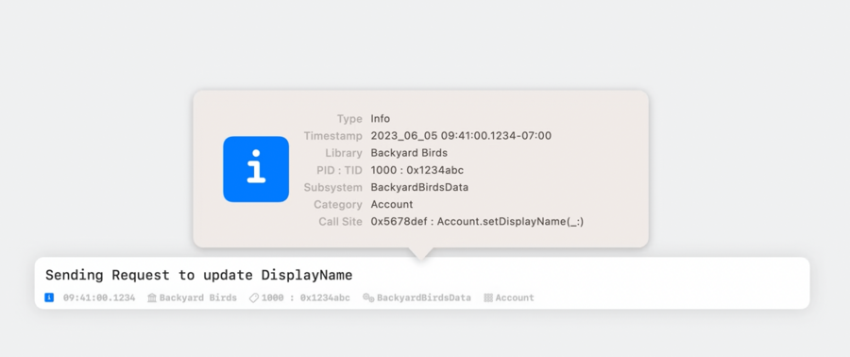Click the 'Type' field label in popover
Screen dimensions: 850x357
pos(349,119)
